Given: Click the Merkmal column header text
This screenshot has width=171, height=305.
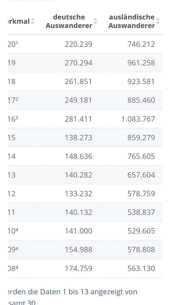Looking at the screenshot, I should [x=19, y=21].
